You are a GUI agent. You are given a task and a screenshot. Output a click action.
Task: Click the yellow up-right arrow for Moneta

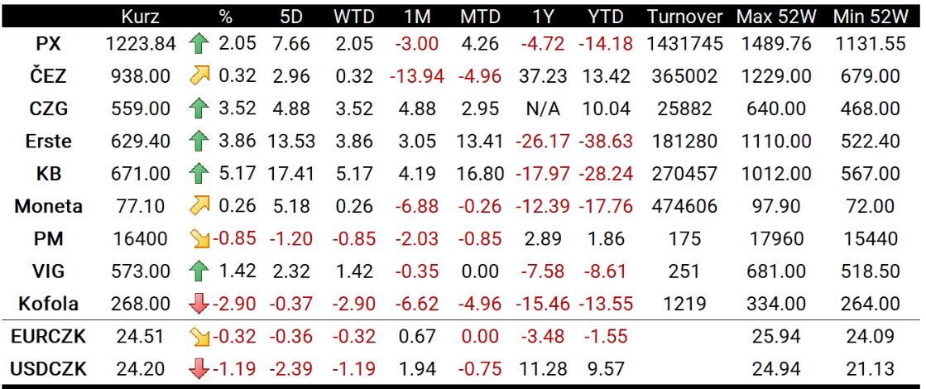click(199, 206)
